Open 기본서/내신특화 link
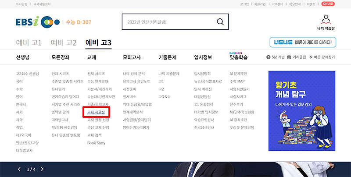 tap(100, 89)
